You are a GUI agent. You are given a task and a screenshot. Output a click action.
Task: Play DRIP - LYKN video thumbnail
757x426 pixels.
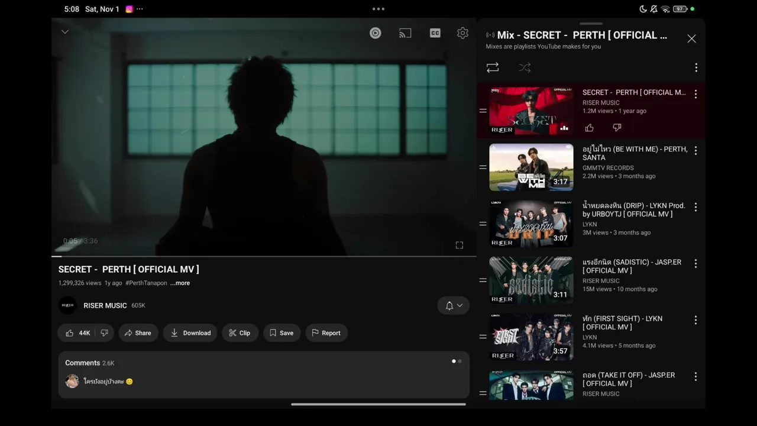click(x=531, y=224)
